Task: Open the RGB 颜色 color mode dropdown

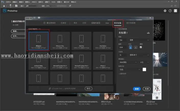Action: [128, 62]
